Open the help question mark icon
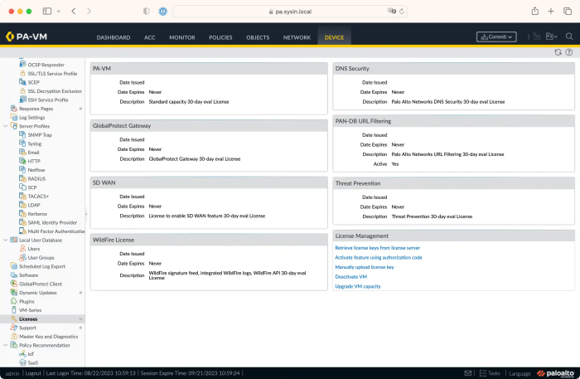The height and width of the screenshot is (379, 580). click(569, 52)
